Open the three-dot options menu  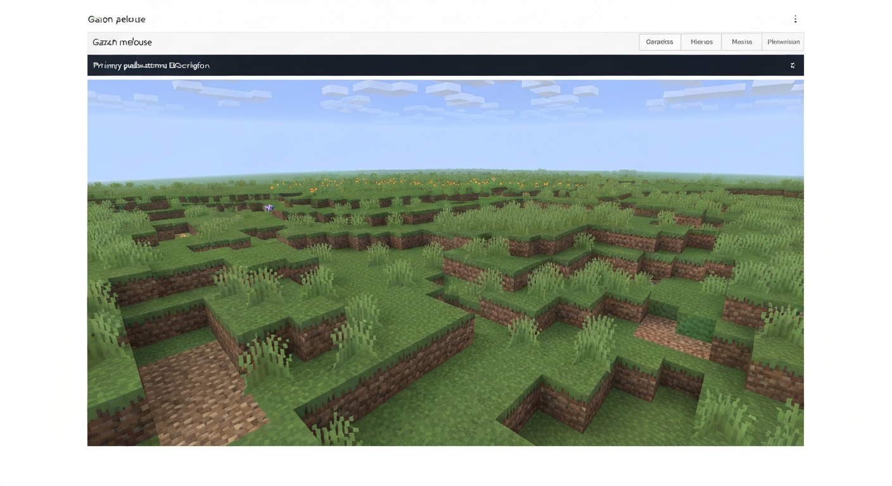pos(795,19)
